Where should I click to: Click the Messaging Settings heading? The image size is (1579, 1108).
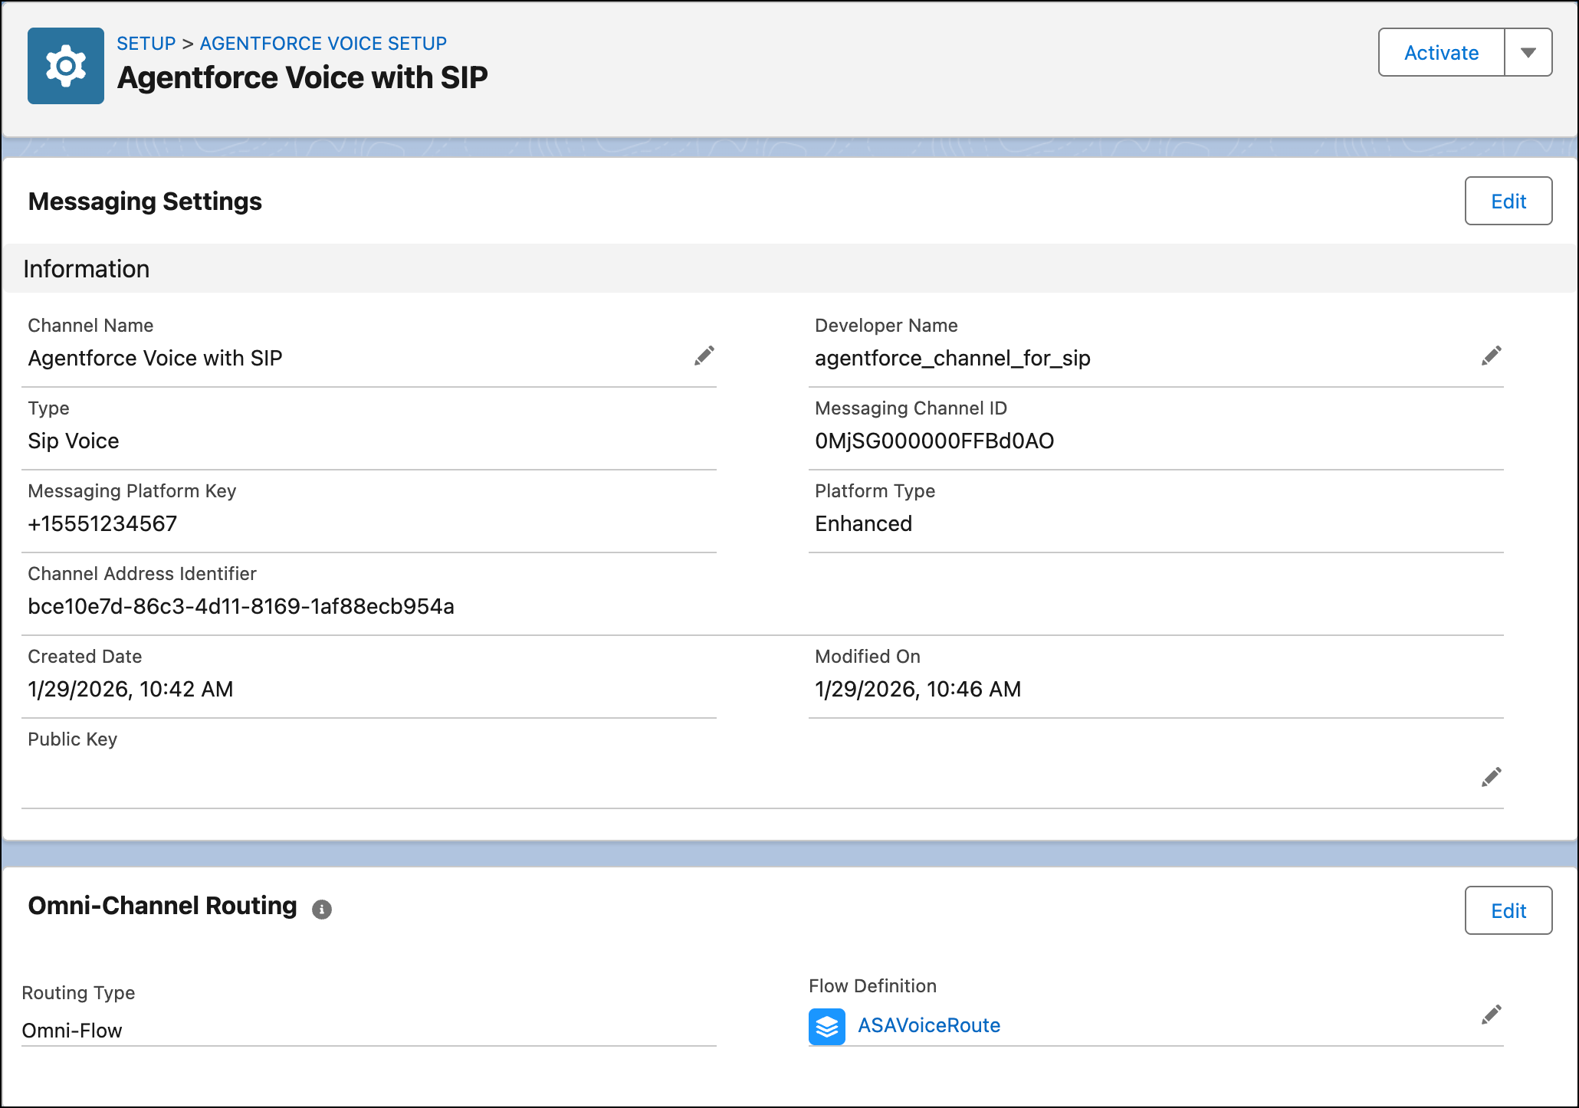[x=145, y=202]
